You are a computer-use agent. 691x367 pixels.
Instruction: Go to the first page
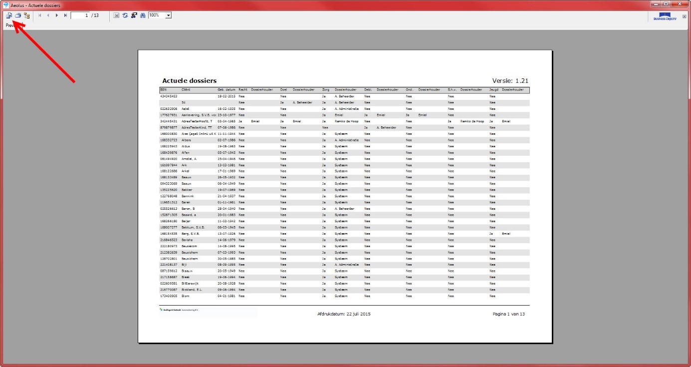(40, 15)
